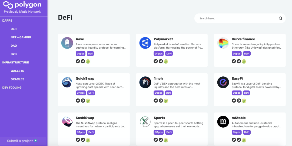Viewport: 292px width, 146px height.
Task: Open Polymarket's website globe icon
Action: (161, 61)
